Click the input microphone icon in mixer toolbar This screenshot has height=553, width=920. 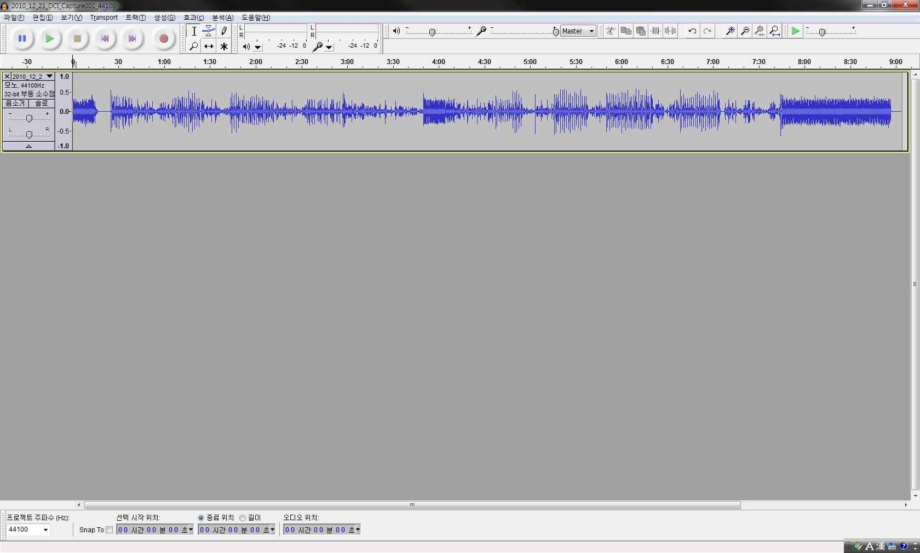[481, 31]
